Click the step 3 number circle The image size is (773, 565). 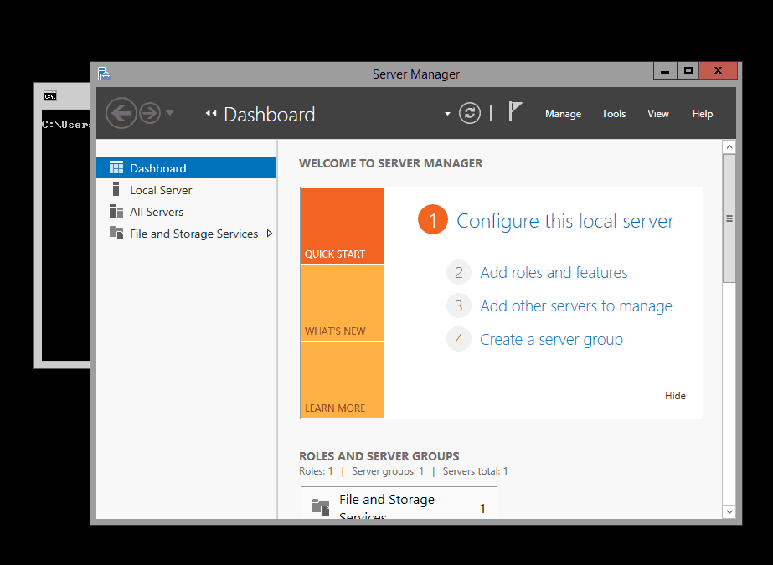[x=458, y=306]
